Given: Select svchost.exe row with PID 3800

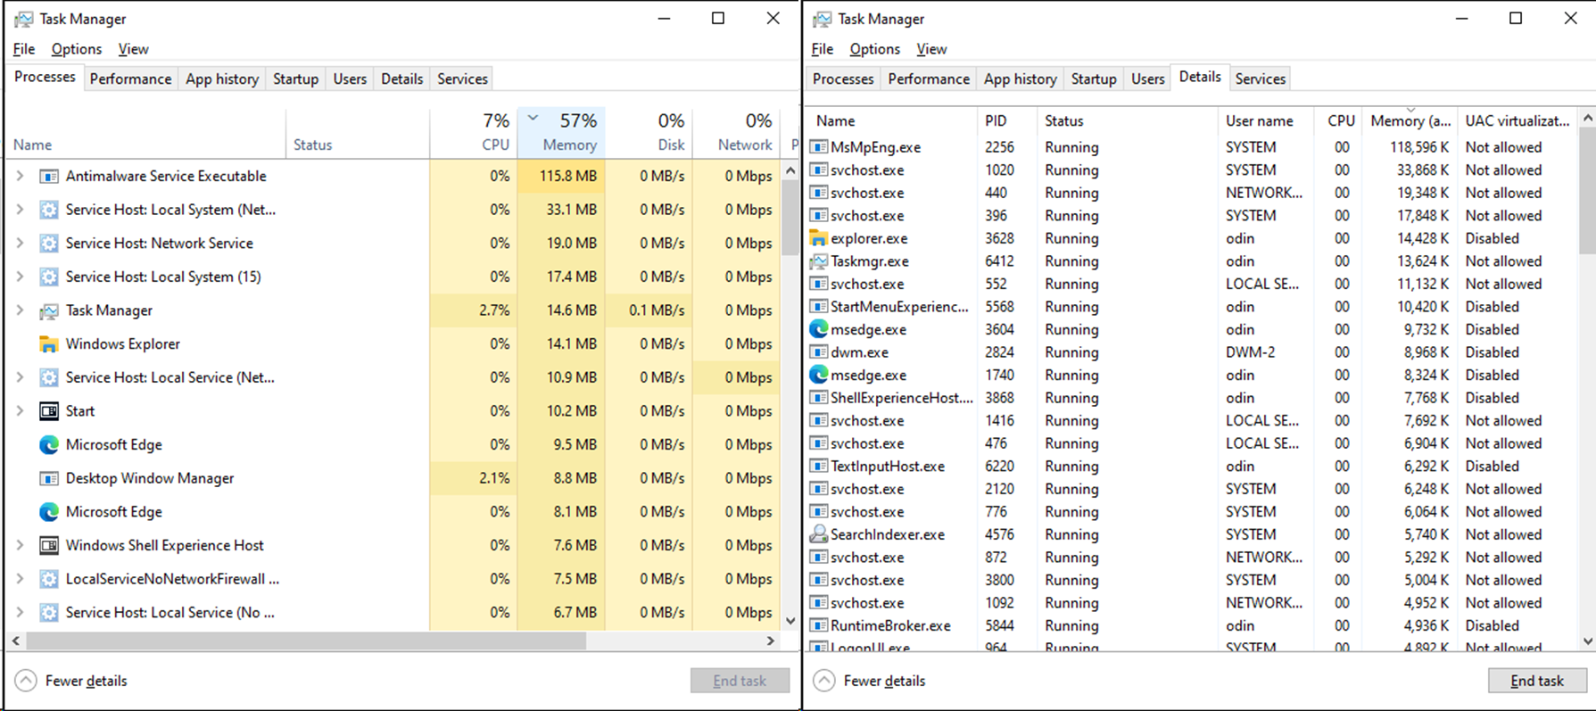Looking at the screenshot, I should (x=1192, y=580).
